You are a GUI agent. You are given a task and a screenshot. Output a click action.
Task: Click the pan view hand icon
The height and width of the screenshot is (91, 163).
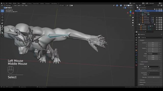tap(133, 20)
